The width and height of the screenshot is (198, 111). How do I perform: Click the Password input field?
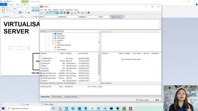click(92, 17)
